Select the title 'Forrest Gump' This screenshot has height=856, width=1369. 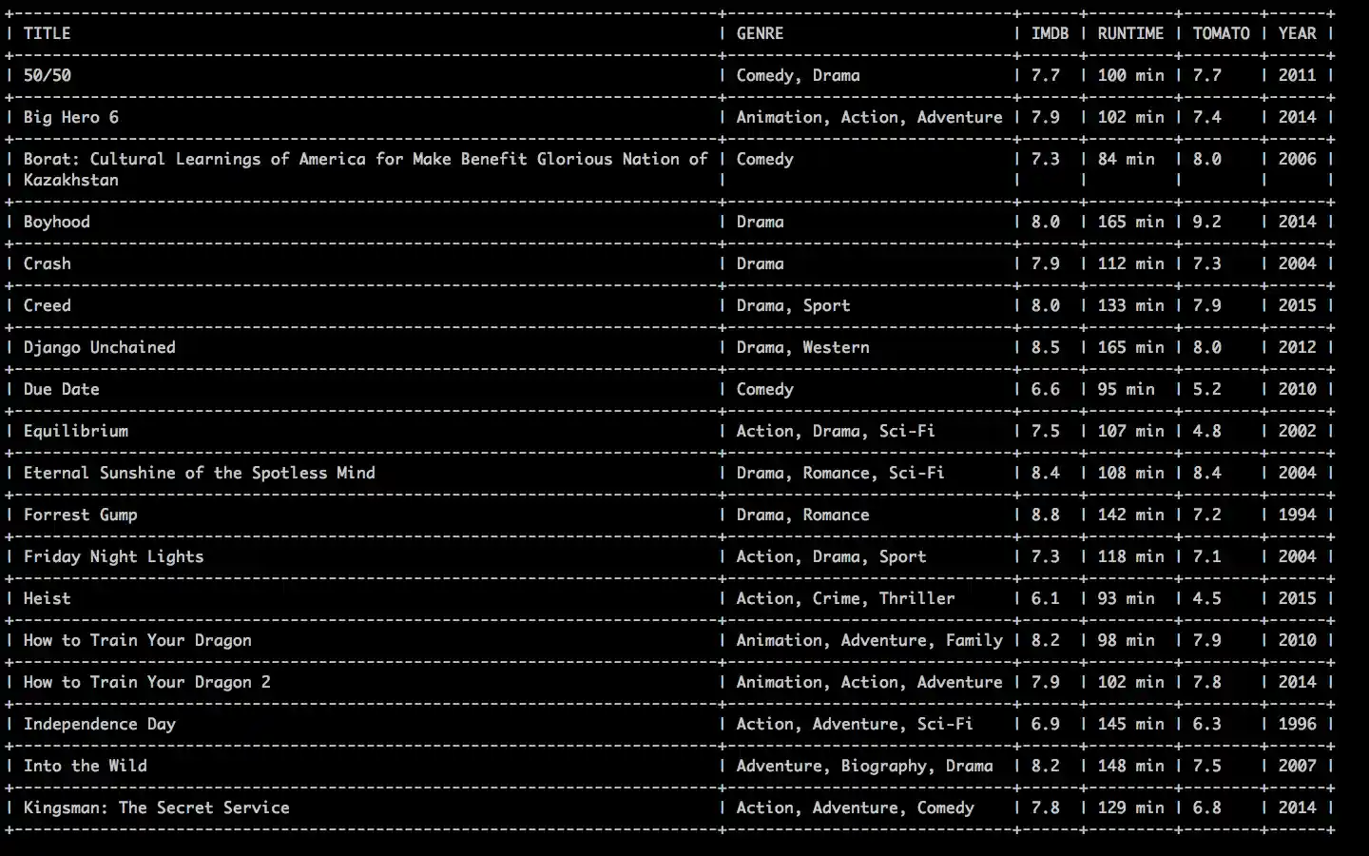80,515
